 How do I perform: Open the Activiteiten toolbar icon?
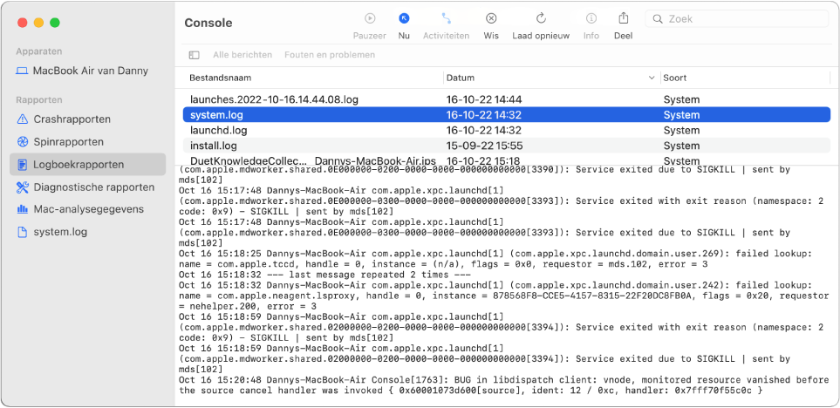click(x=447, y=18)
